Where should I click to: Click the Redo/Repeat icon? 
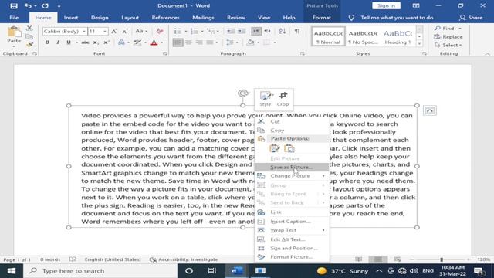45,5
